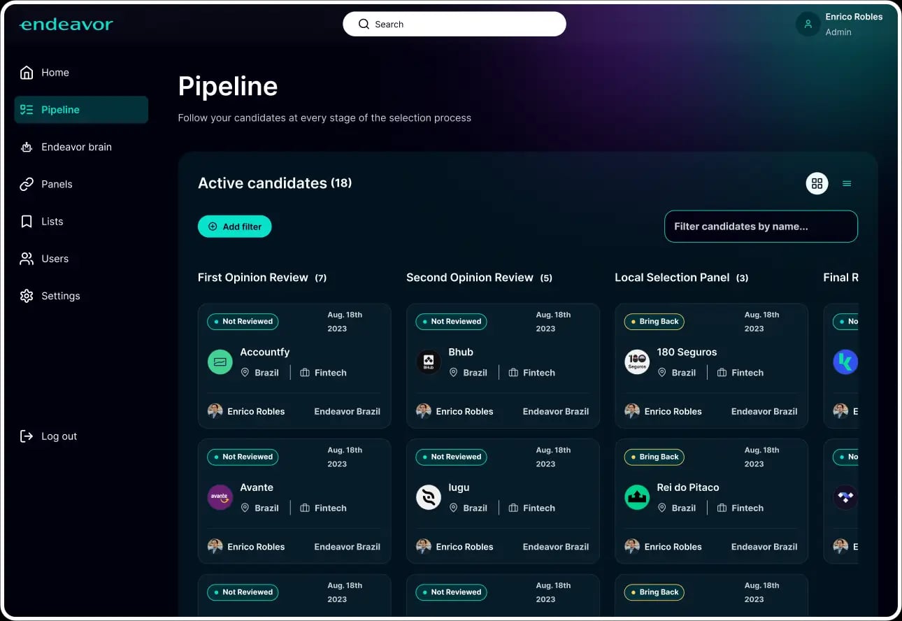Switch to the Pipeline section
The width and height of the screenshot is (902, 621).
pos(59,109)
